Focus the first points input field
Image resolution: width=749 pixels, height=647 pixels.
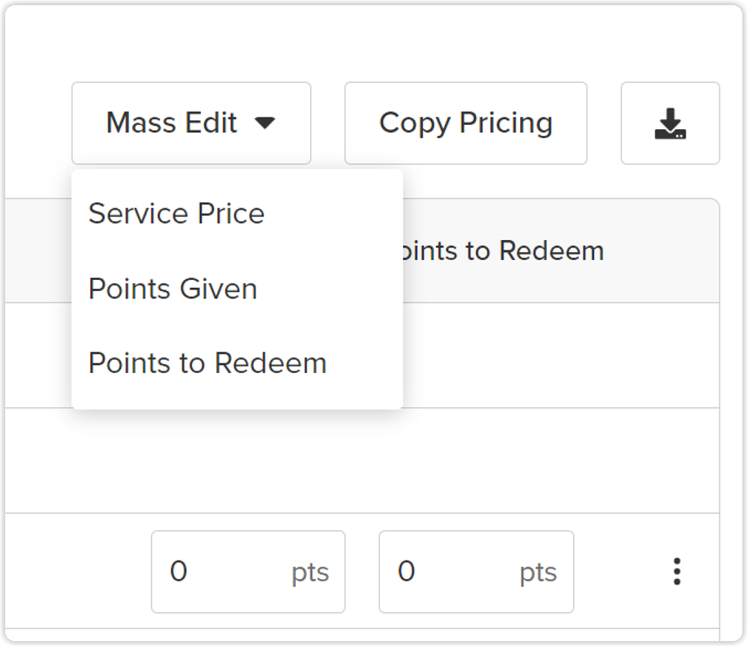248,572
